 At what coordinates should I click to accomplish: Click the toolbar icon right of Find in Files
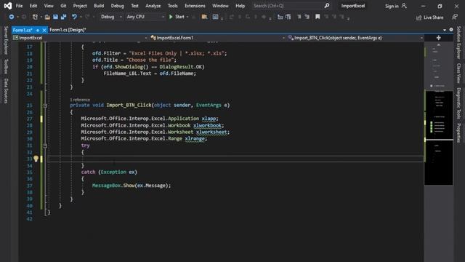click(215, 17)
